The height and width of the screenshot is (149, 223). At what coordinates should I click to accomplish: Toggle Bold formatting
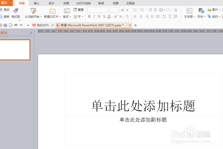coord(89,17)
